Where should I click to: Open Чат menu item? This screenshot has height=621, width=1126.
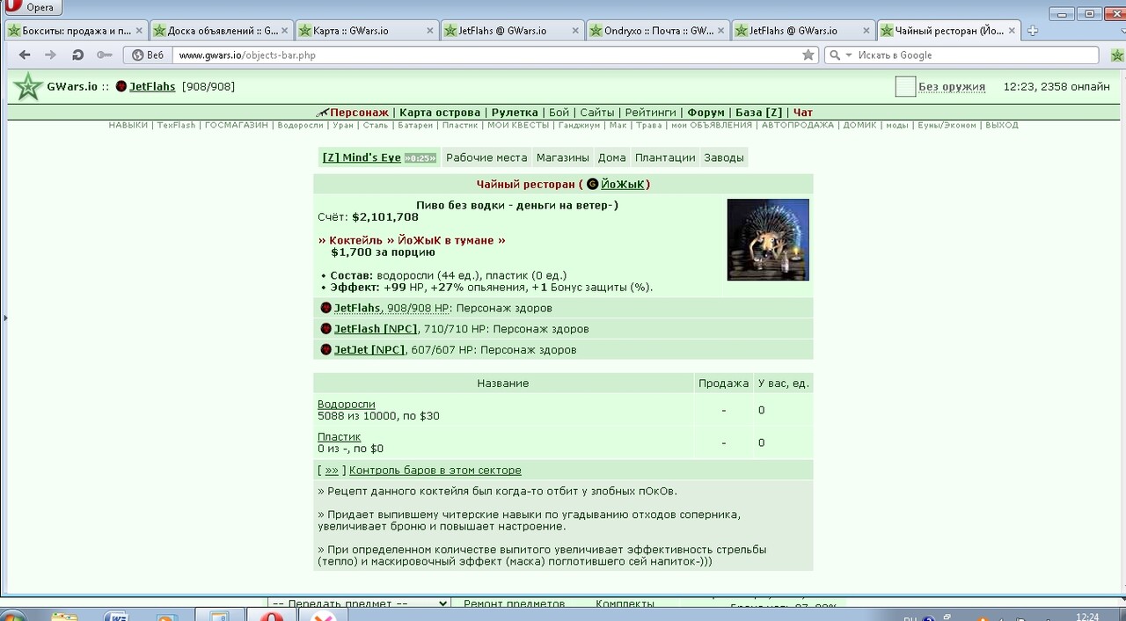pyautogui.click(x=803, y=113)
